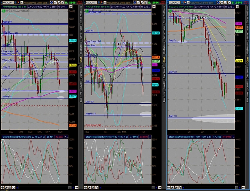Click horizontal scrollbar thumb below middle chart
Viewport: 250px width, 191px height.
(x=153, y=187)
